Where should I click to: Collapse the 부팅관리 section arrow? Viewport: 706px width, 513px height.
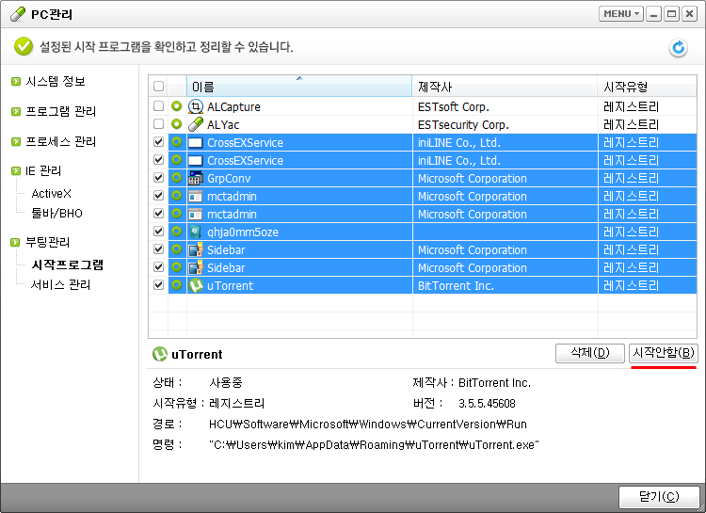(16, 242)
